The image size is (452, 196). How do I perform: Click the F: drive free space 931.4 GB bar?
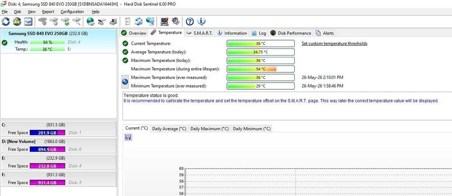(47, 183)
